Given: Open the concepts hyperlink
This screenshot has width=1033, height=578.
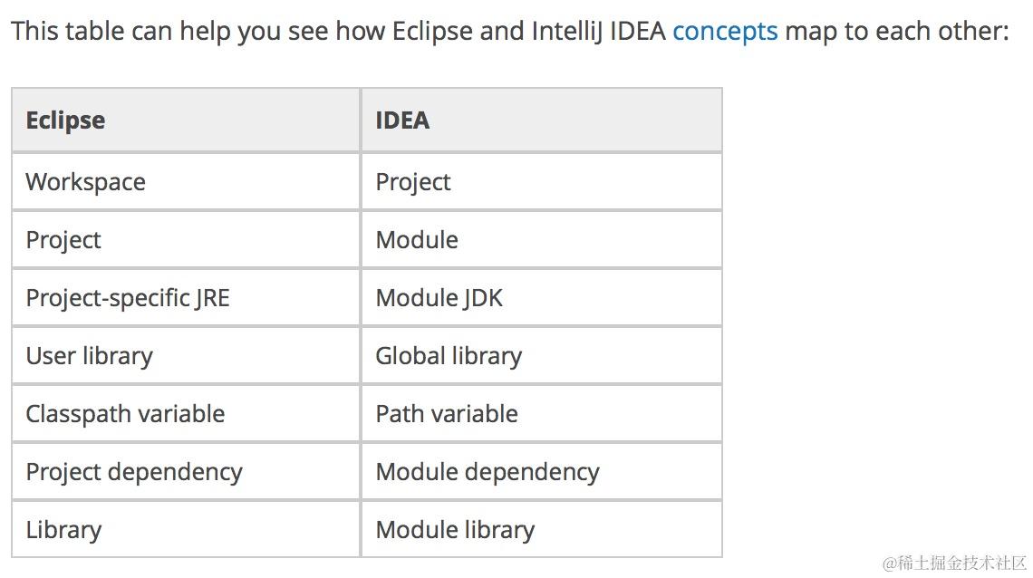Looking at the screenshot, I should tap(725, 32).
